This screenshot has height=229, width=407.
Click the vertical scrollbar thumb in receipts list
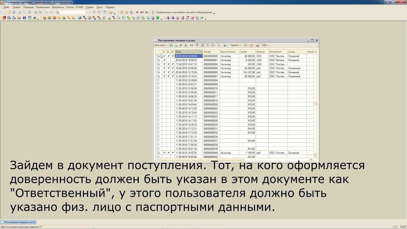click(x=315, y=104)
